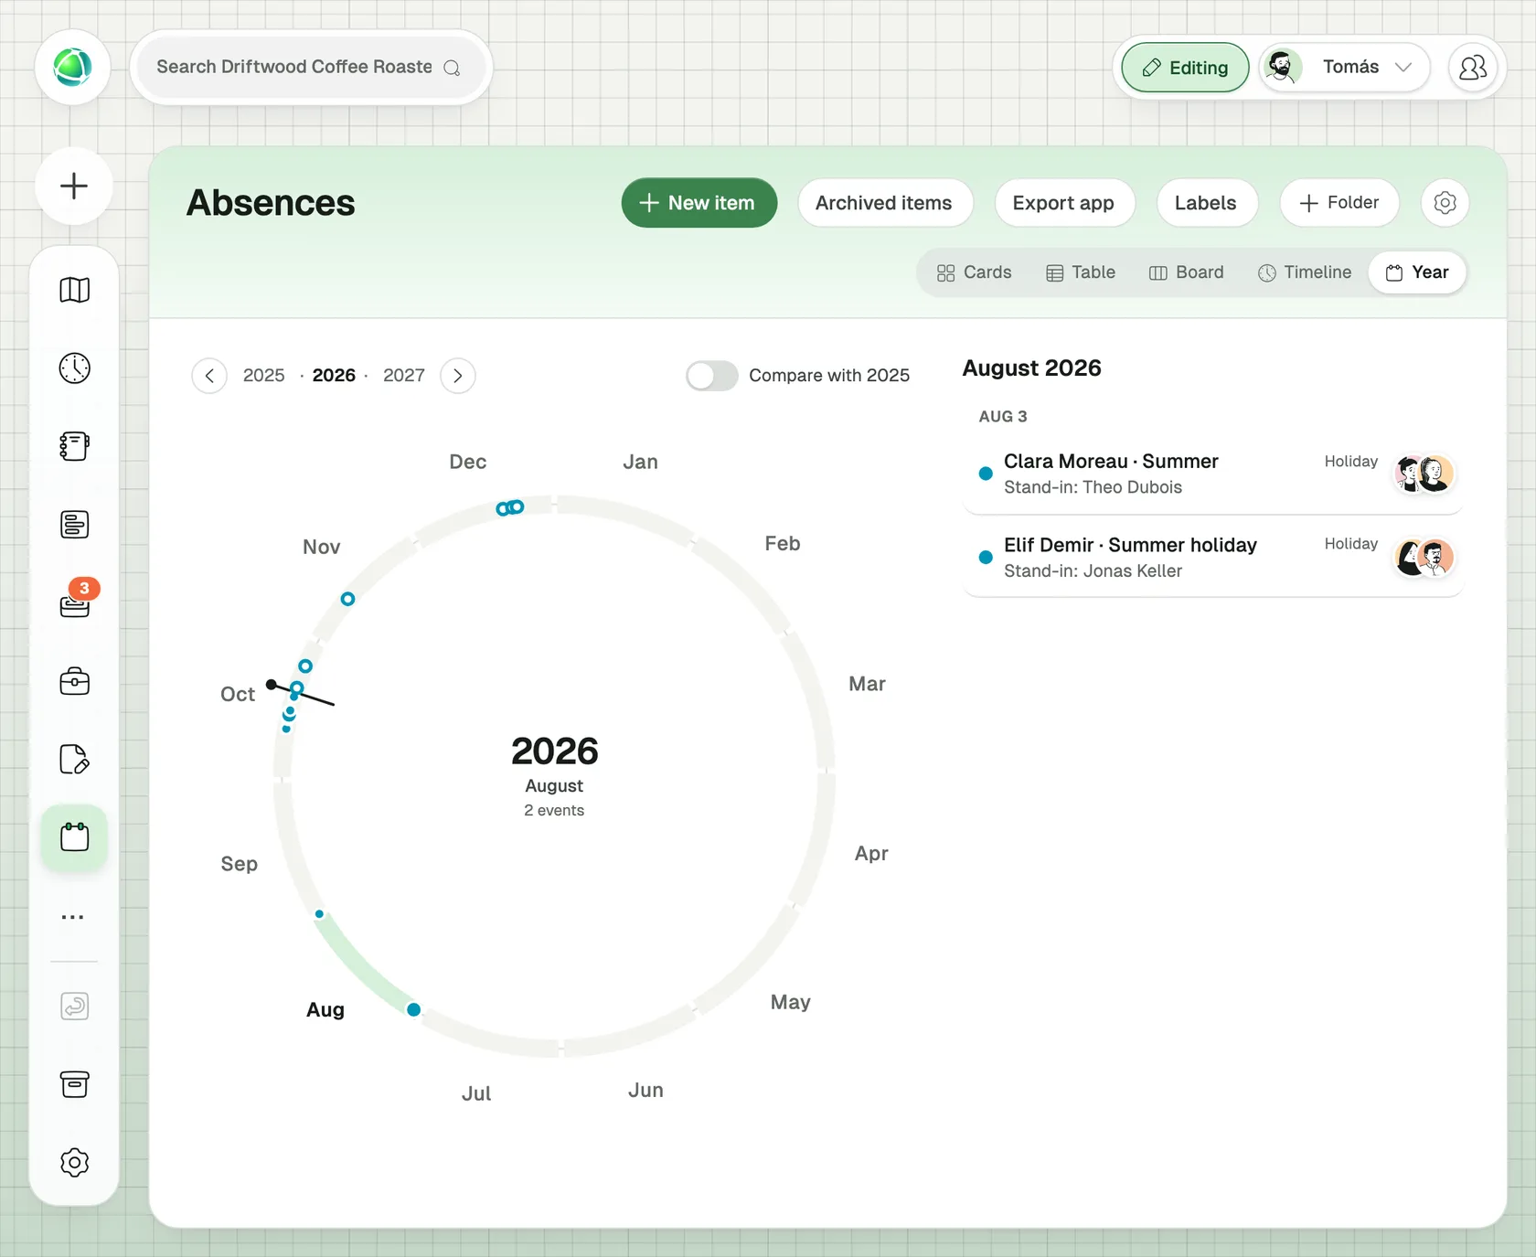Click the filled August event dot on the ring

point(414,1009)
